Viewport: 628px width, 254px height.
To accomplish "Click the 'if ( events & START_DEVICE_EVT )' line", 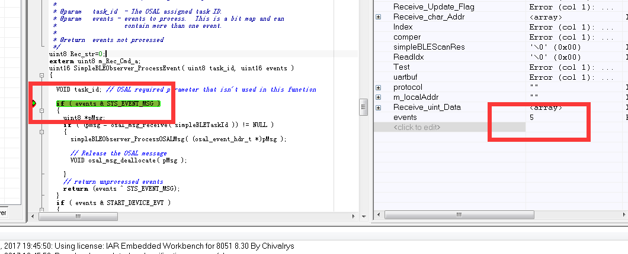I will pos(114,203).
